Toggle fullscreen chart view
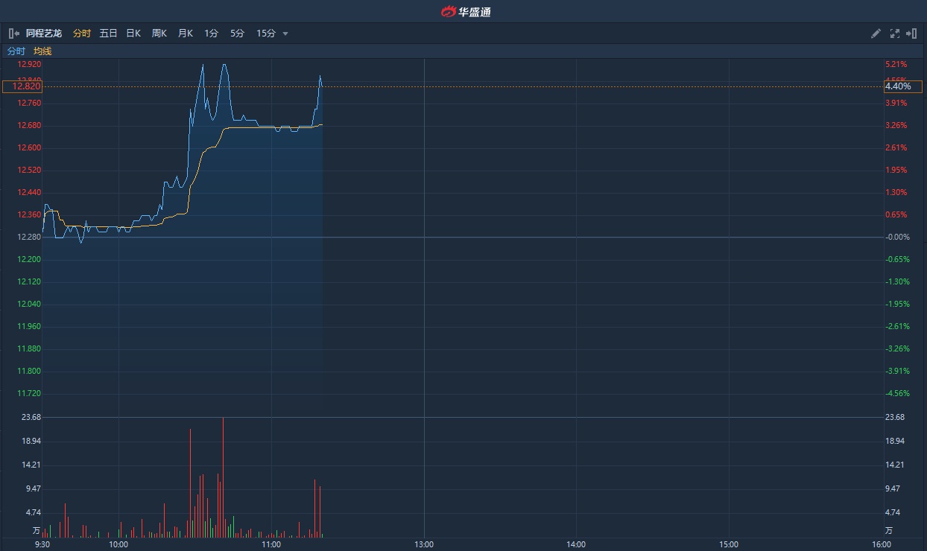The image size is (927, 551). pyautogui.click(x=895, y=34)
